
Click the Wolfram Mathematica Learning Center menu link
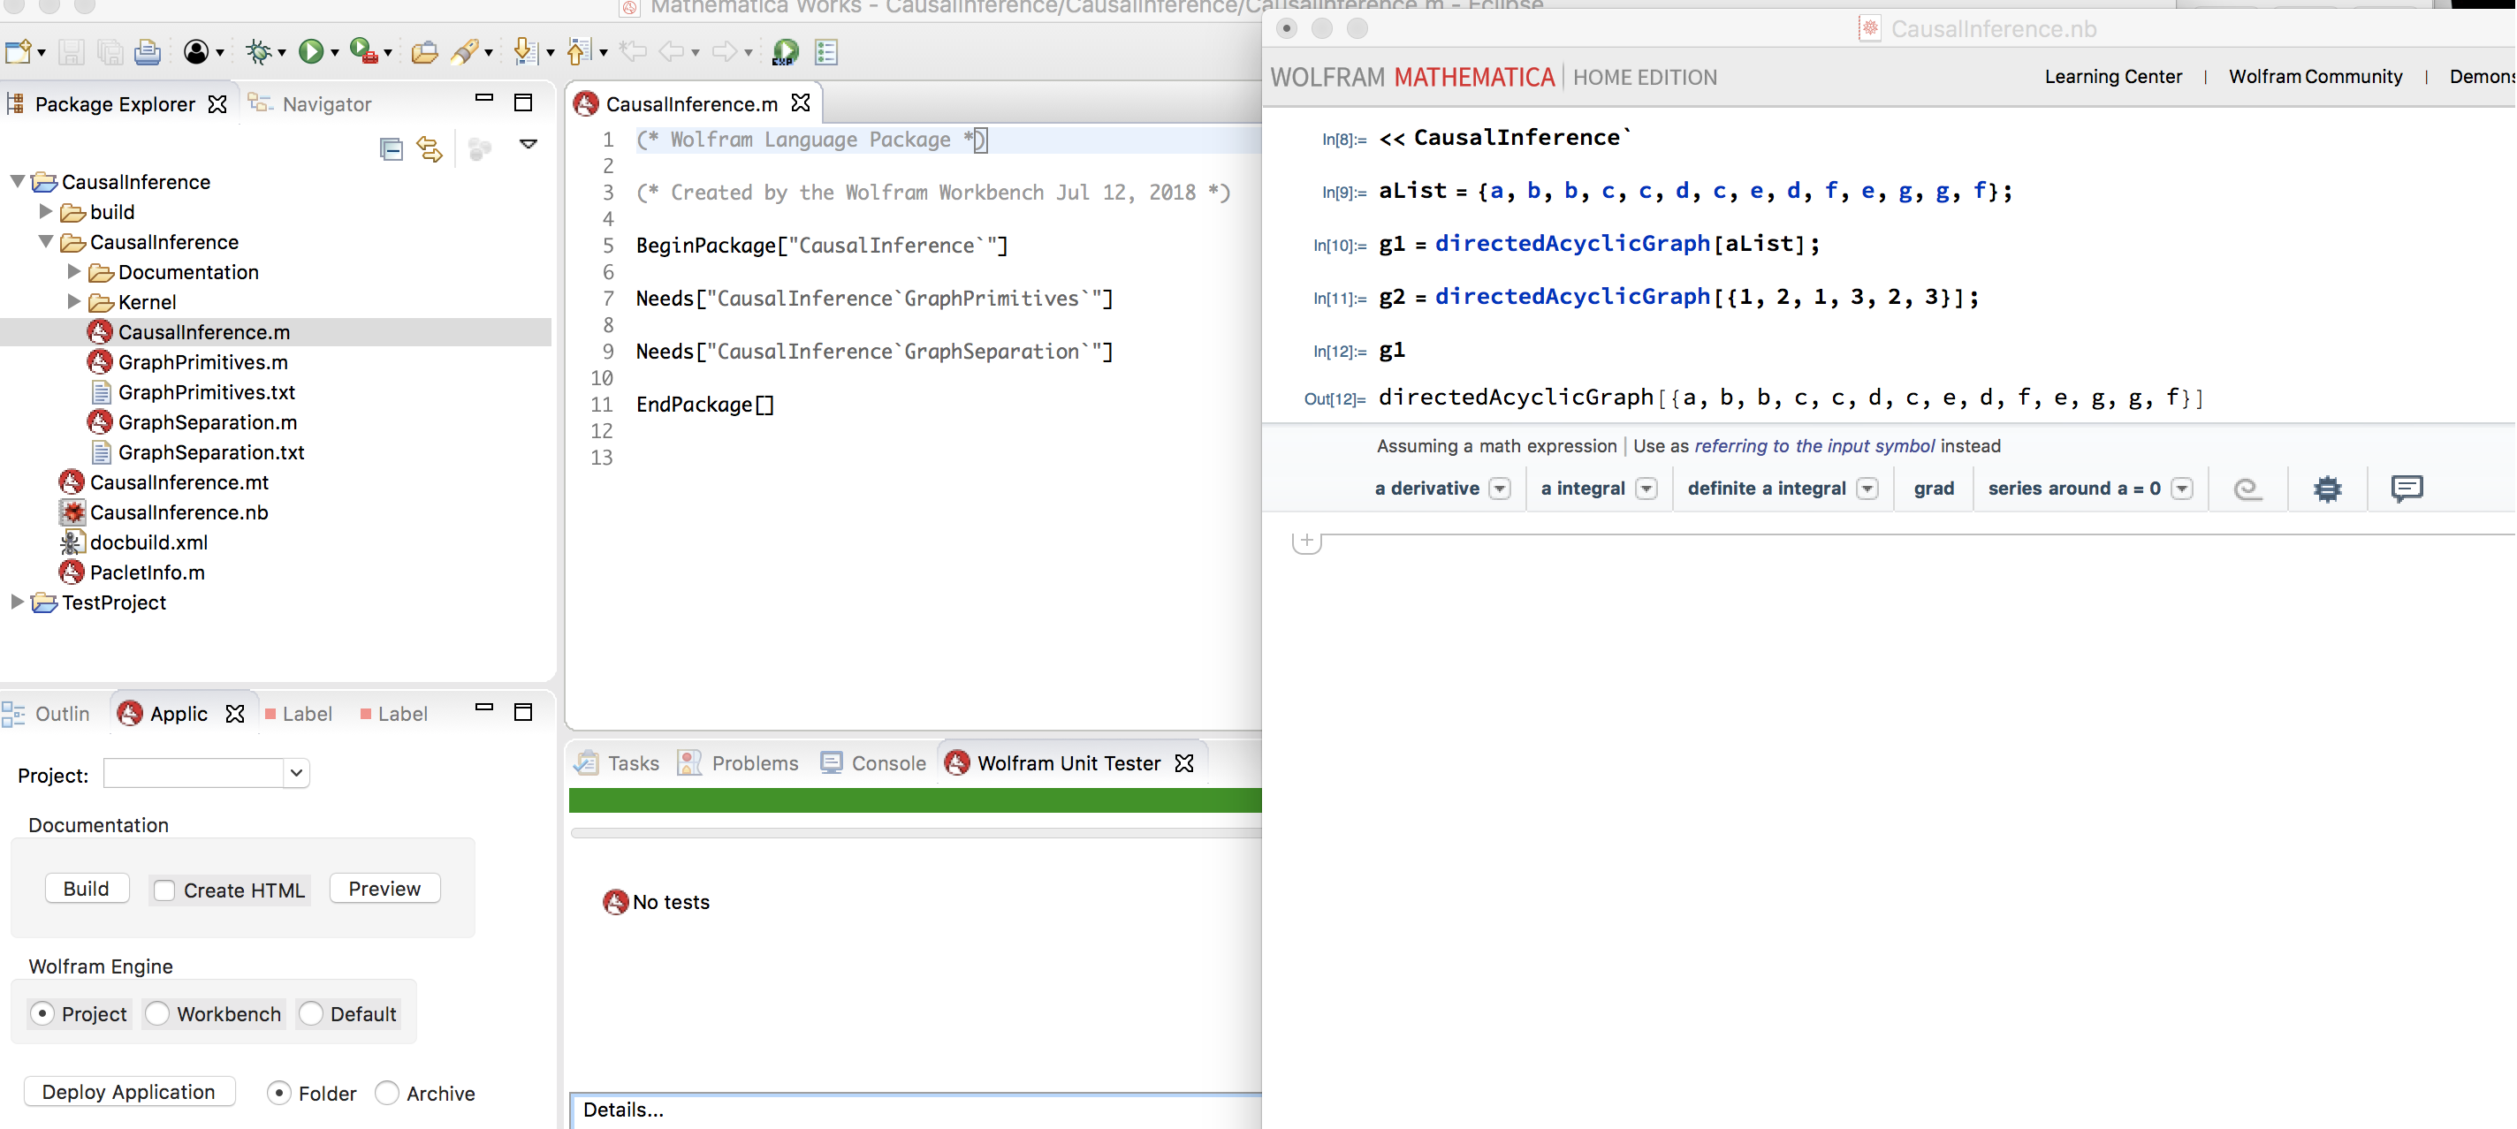2114,75
